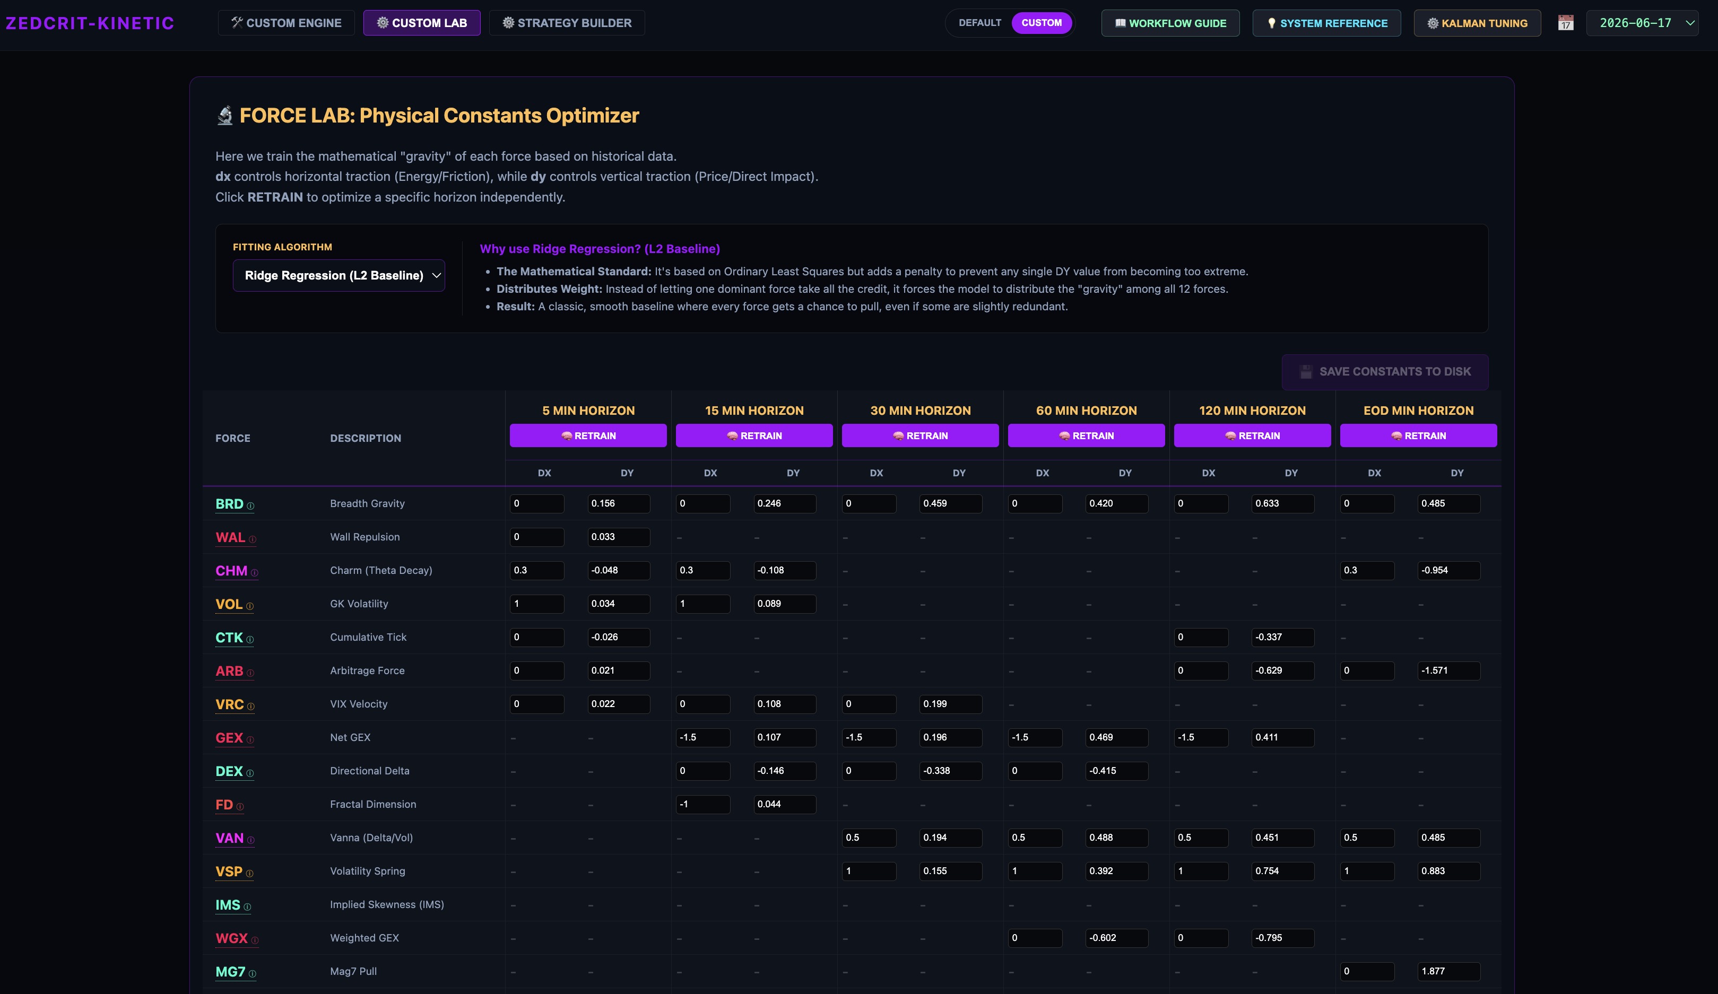Click DEX 30 min DY field -0.338
The height and width of the screenshot is (994, 1718).
pyautogui.click(x=950, y=771)
